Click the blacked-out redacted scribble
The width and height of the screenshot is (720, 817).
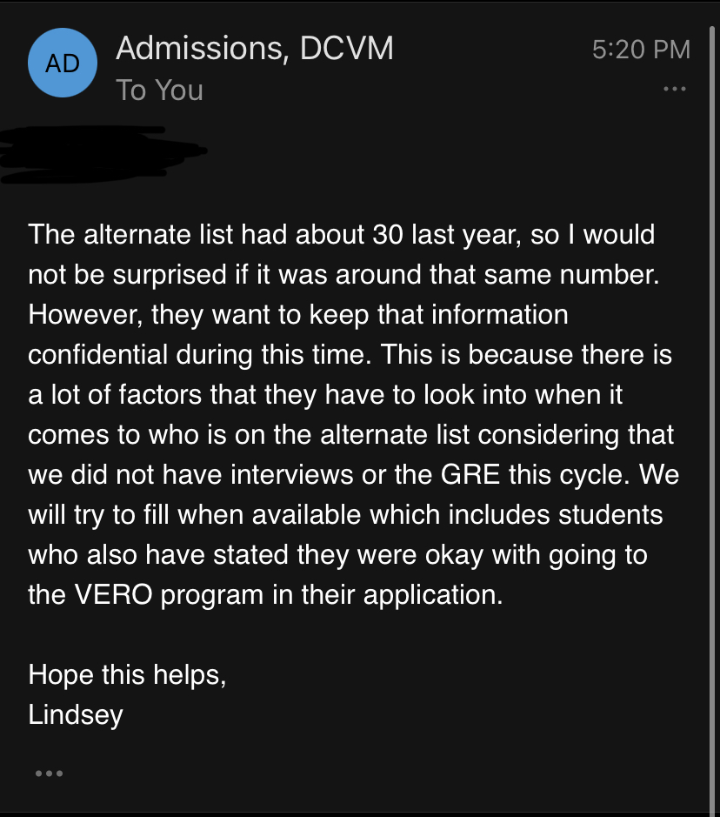103,154
